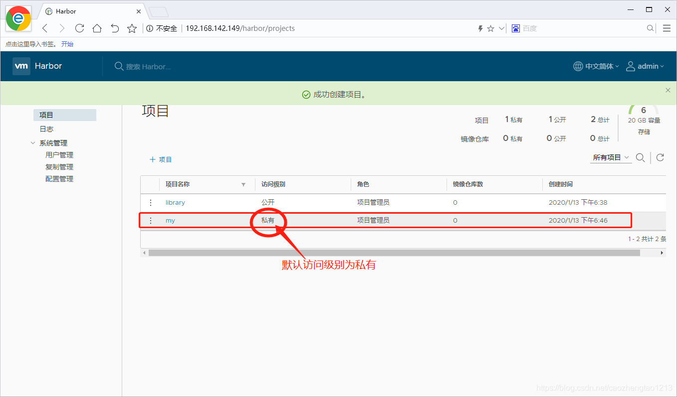Refresh the project list

click(660, 157)
